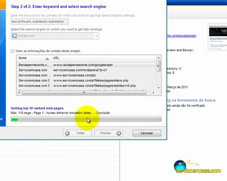Select the 'Rendapermanente.c...' row name
This screenshot has width=227, height=181.
(34, 65)
